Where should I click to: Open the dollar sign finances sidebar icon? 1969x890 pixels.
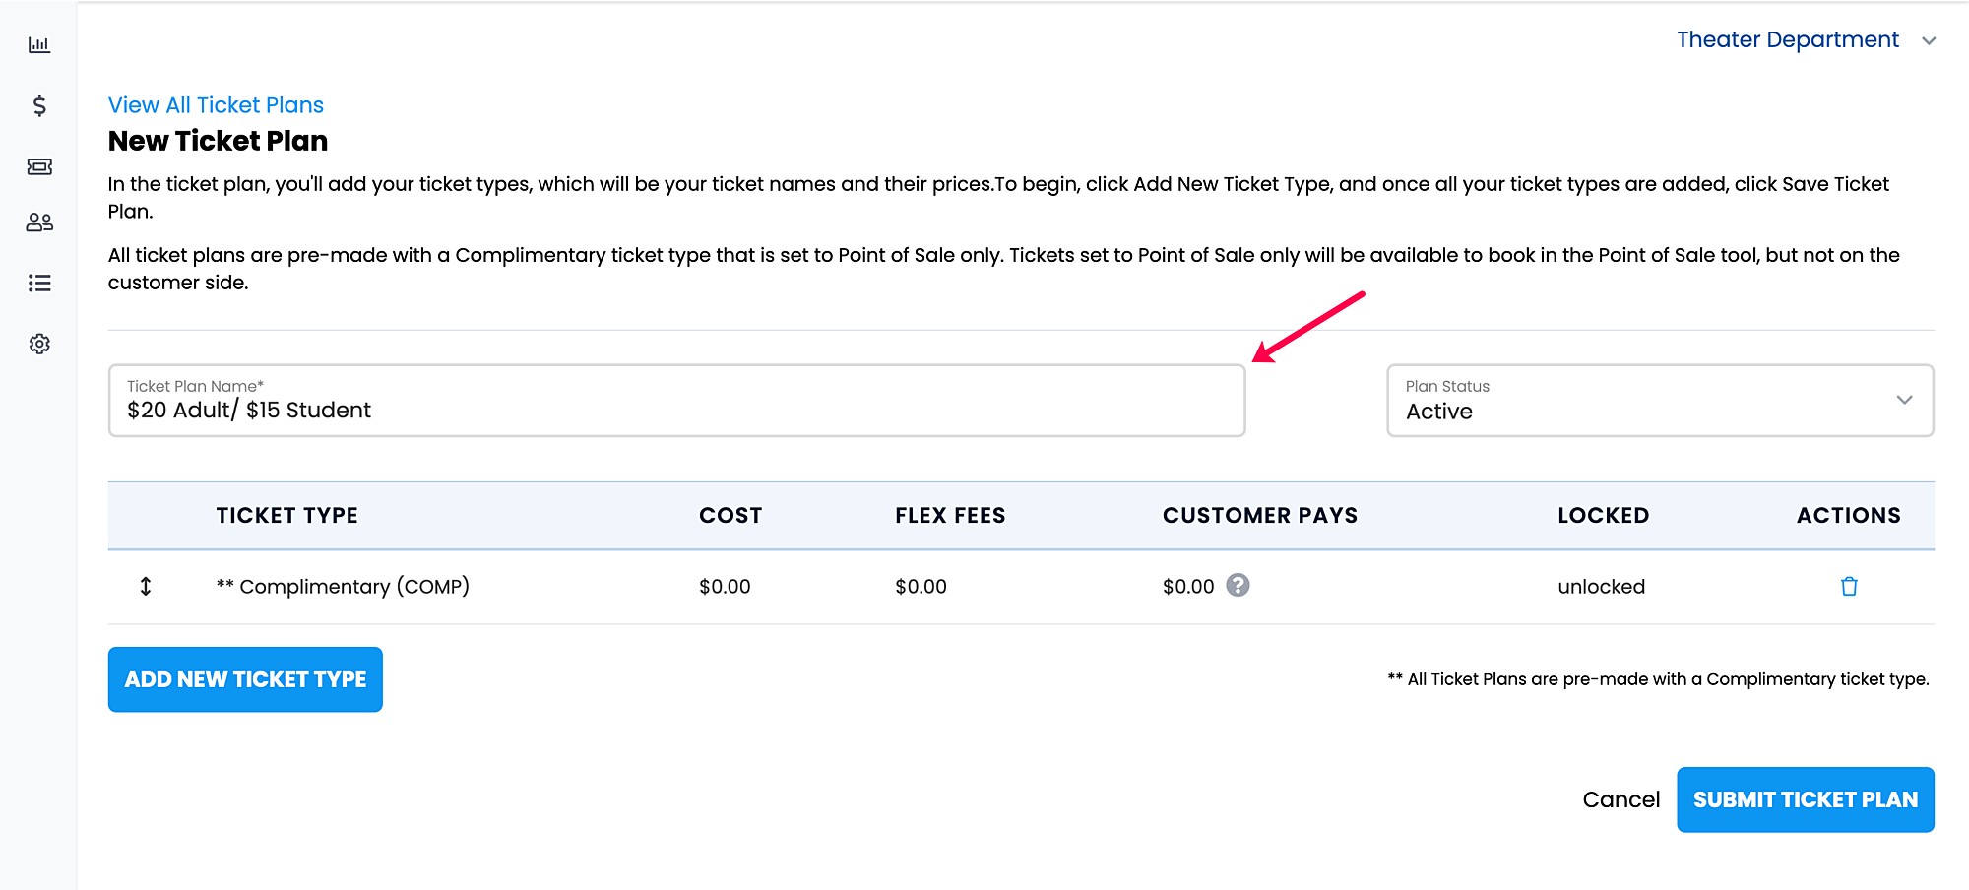pyautogui.click(x=39, y=105)
